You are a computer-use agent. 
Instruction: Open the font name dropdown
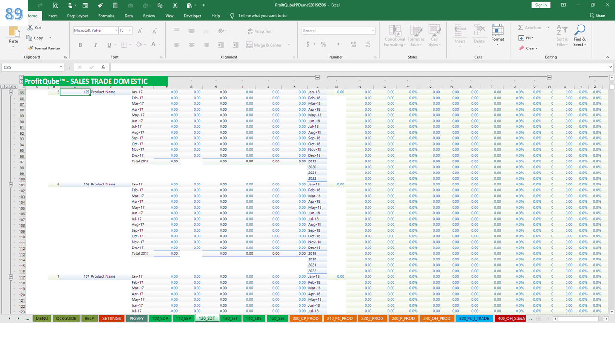116,30
